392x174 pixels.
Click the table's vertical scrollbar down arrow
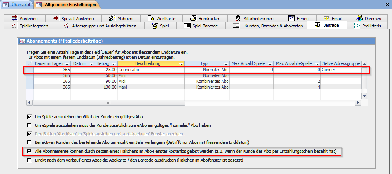coord(365,96)
